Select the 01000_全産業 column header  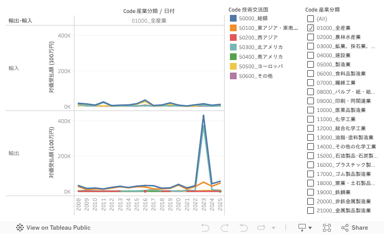coord(148,21)
